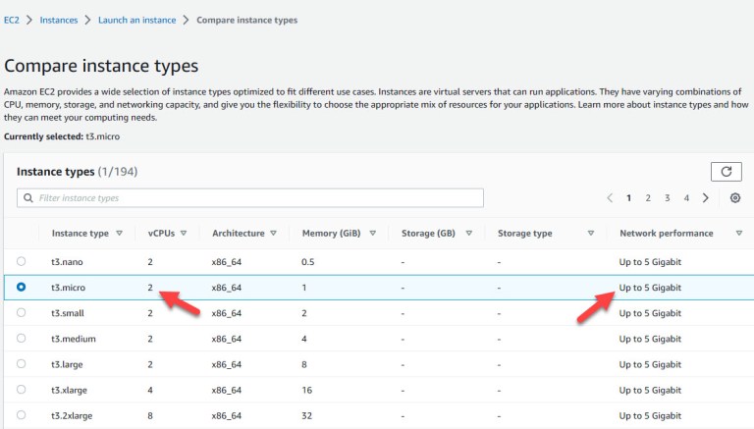This screenshot has width=754, height=429.
Task: Click vCPUs column header
Action: click(161, 234)
